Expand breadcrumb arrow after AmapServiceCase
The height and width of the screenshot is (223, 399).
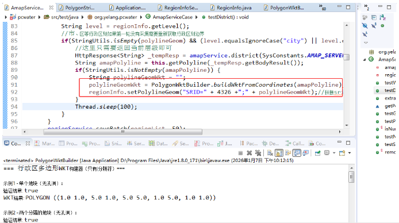click(197, 17)
